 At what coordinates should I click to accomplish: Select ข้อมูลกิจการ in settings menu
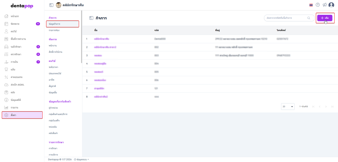click(62, 24)
